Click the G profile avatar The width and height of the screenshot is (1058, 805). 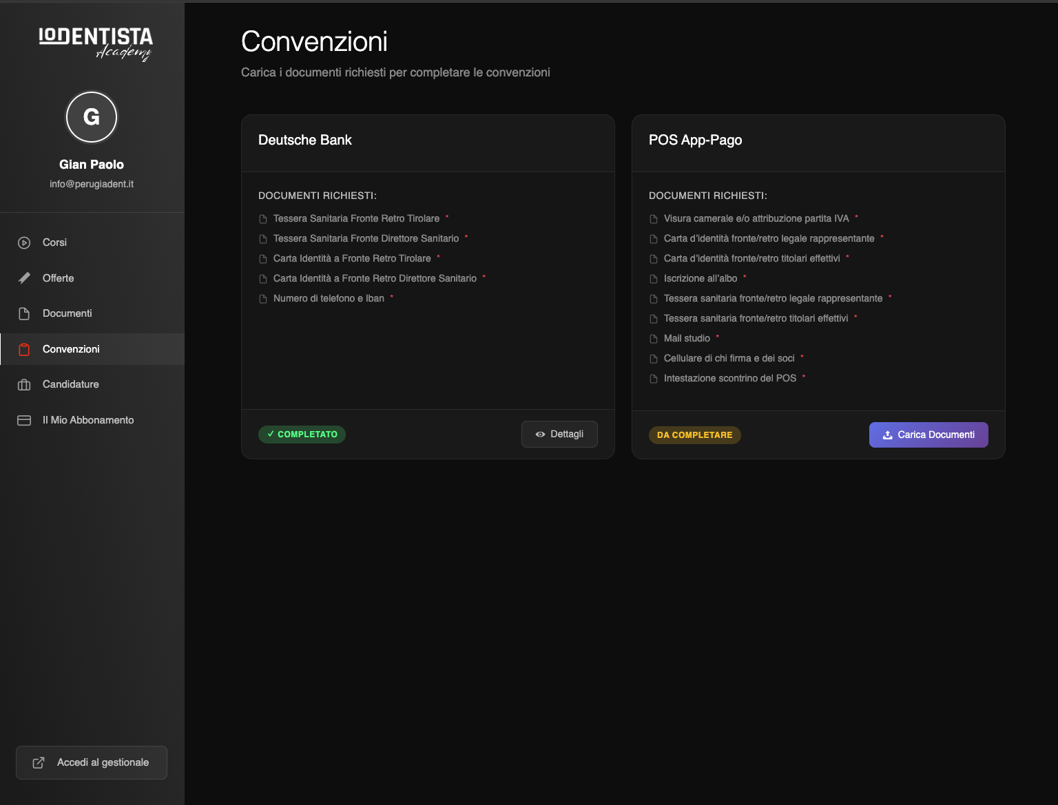coord(92,117)
